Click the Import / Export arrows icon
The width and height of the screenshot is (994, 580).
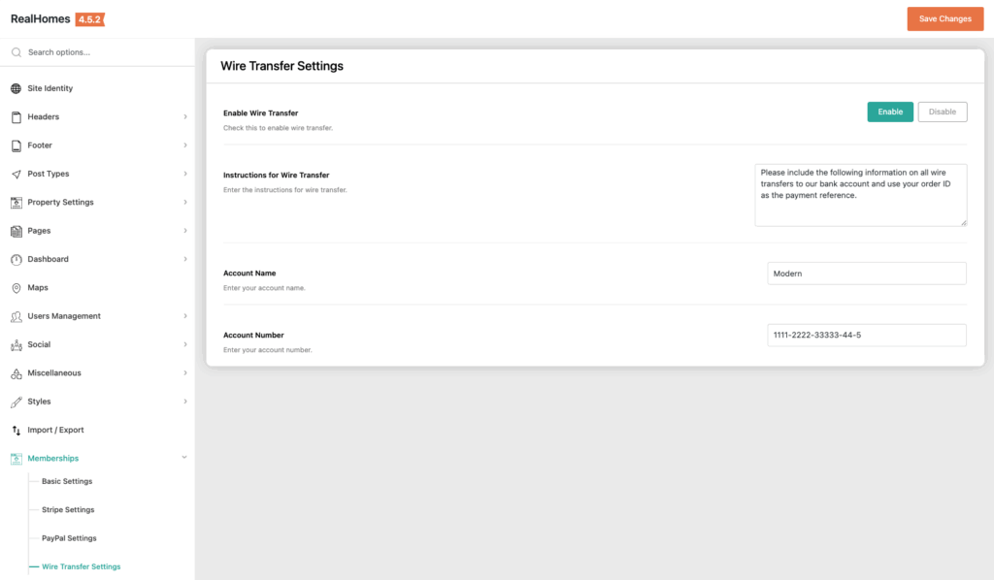16,430
